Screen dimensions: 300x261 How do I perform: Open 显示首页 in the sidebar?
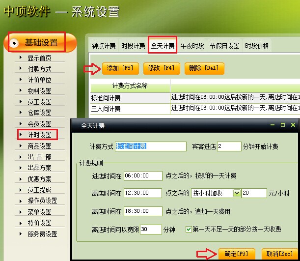(x=39, y=58)
